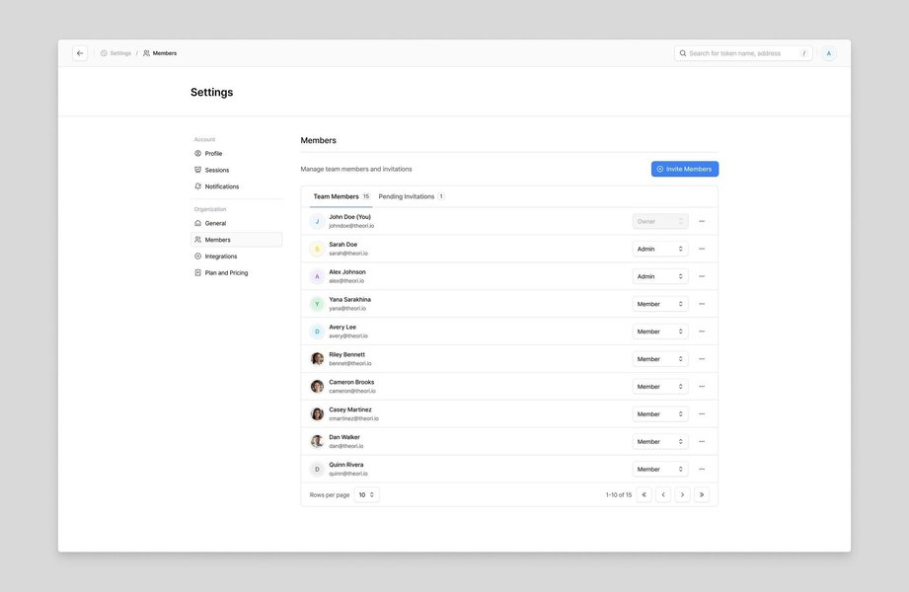The image size is (909, 592).
Task: Open more options for John Doe
Action: pyautogui.click(x=702, y=221)
